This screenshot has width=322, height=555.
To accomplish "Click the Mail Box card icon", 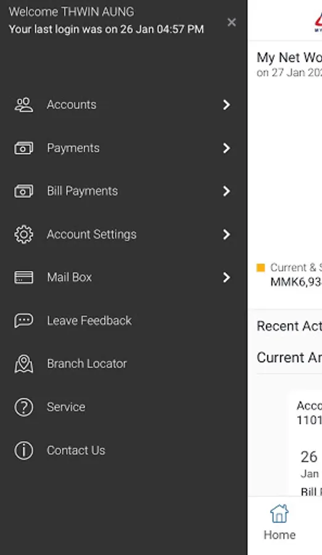I will coord(23,277).
